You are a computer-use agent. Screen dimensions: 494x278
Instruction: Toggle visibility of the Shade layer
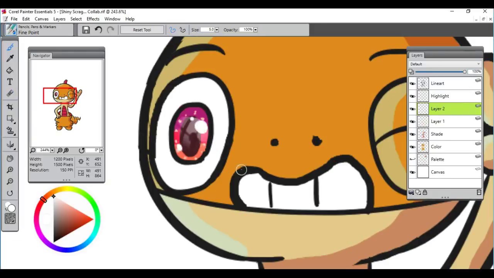click(413, 134)
